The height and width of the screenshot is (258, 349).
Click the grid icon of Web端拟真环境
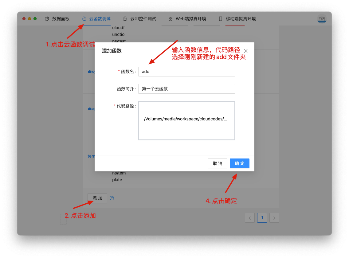[x=171, y=19]
